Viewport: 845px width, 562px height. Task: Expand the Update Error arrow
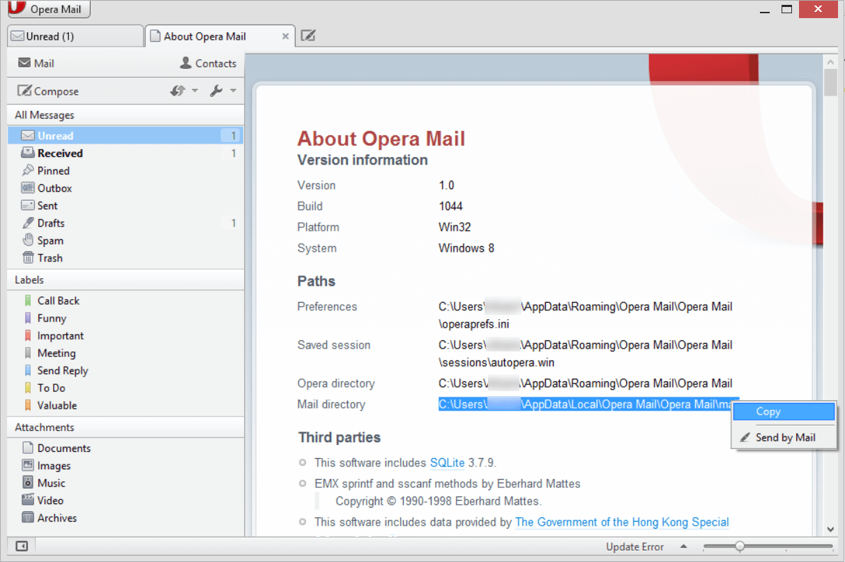pyautogui.click(x=683, y=546)
